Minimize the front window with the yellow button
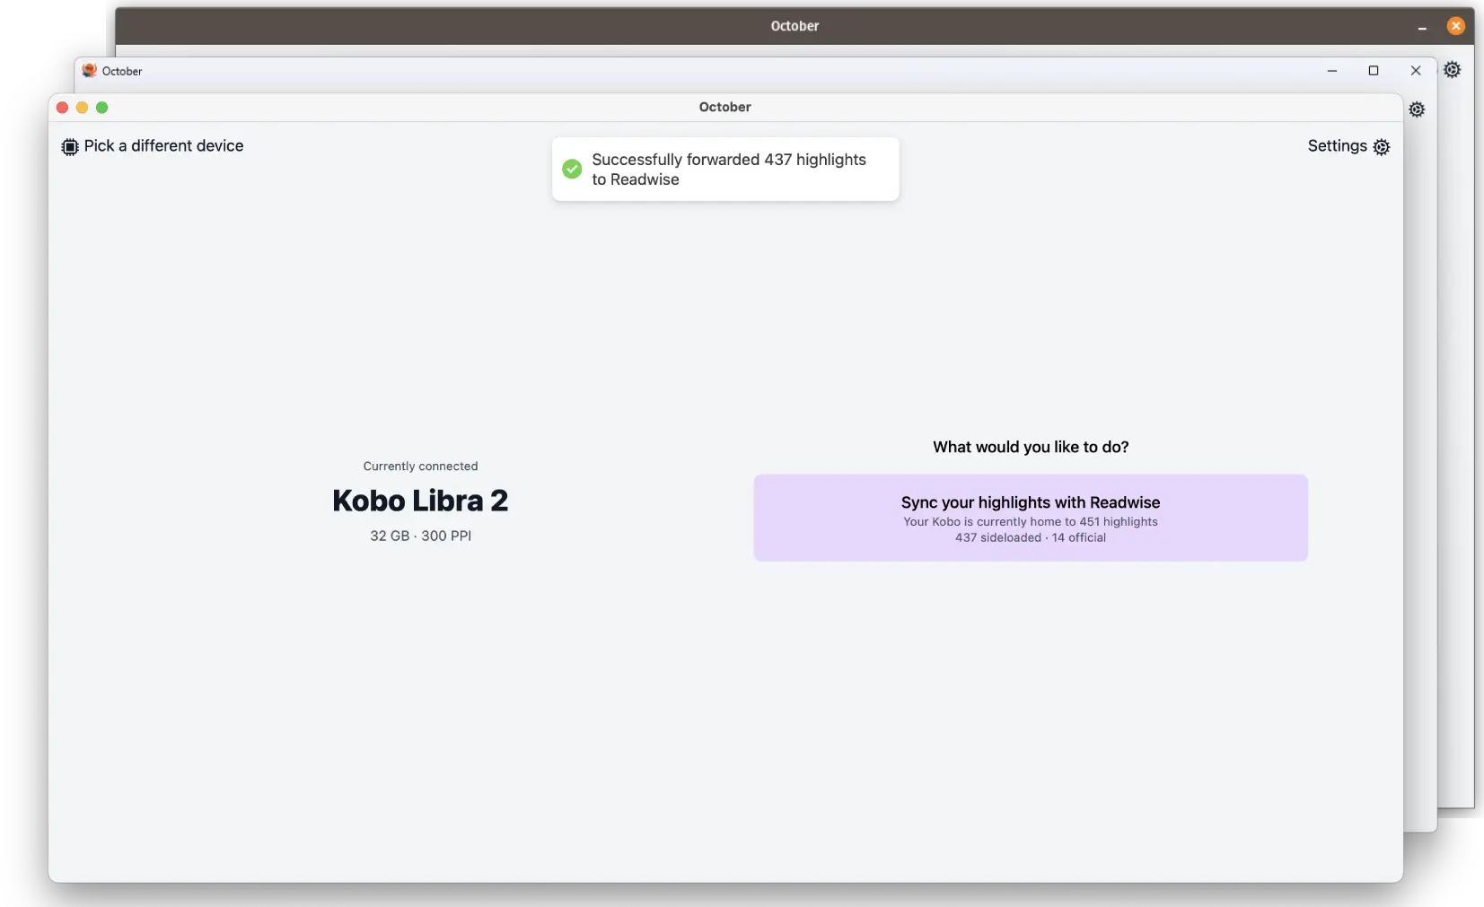 click(82, 108)
